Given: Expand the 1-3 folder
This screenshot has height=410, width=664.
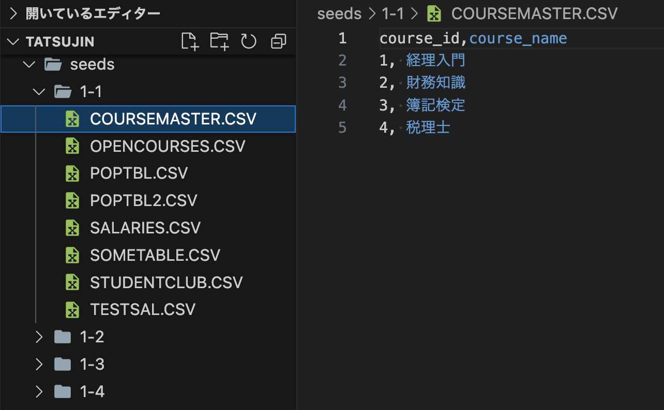Looking at the screenshot, I should click(x=39, y=364).
